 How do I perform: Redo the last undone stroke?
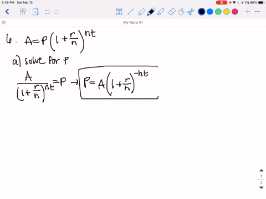click(57, 12)
